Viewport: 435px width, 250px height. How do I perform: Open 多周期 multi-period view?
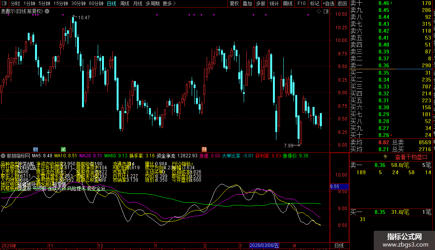pos(152,3)
